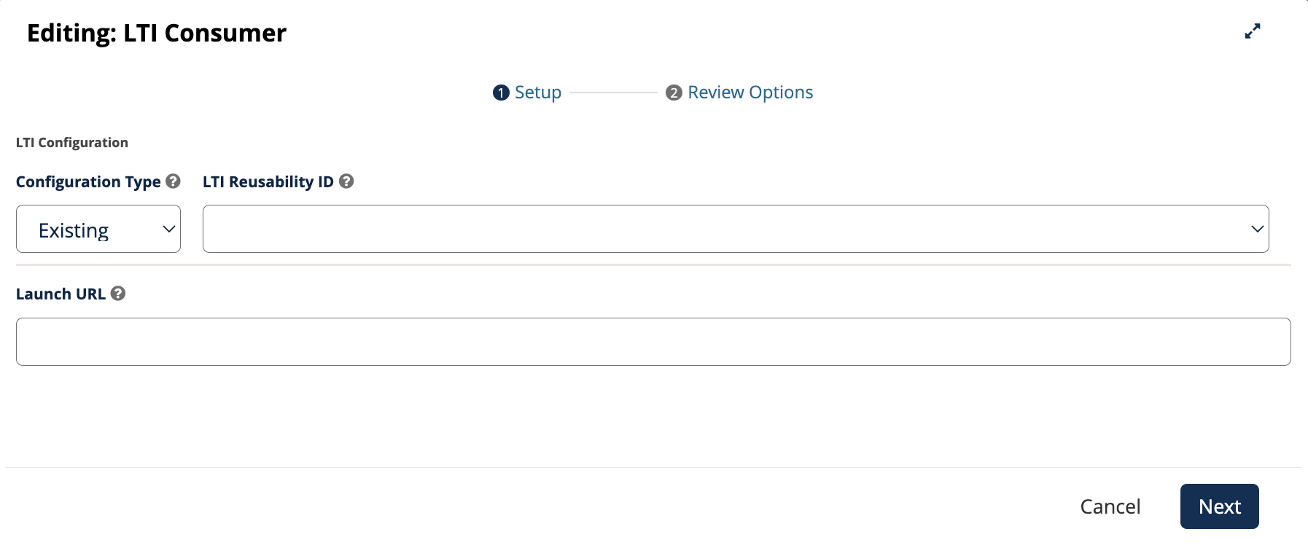Screen dimensions: 1308x545
Task: Click the Editing: LTI Consumer title
Action: (x=157, y=33)
